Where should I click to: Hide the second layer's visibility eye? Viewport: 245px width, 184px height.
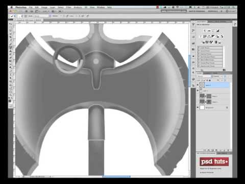tap(198, 90)
